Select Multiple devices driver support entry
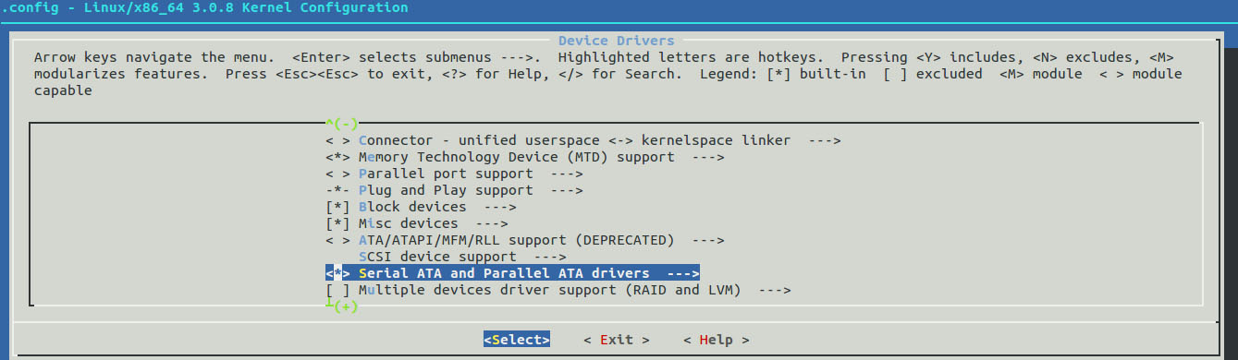The width and height of the screenshot is (1238, 360). pos(558,290)
